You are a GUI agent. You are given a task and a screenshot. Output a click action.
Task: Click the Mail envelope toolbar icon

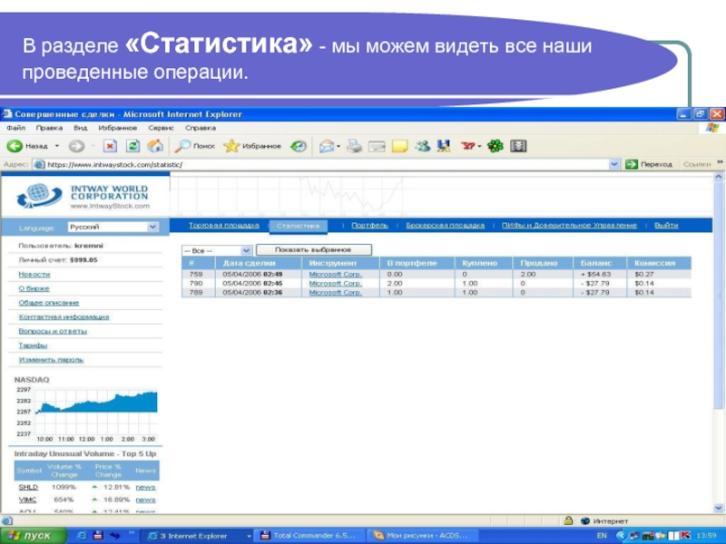click(x=326, y=146)
